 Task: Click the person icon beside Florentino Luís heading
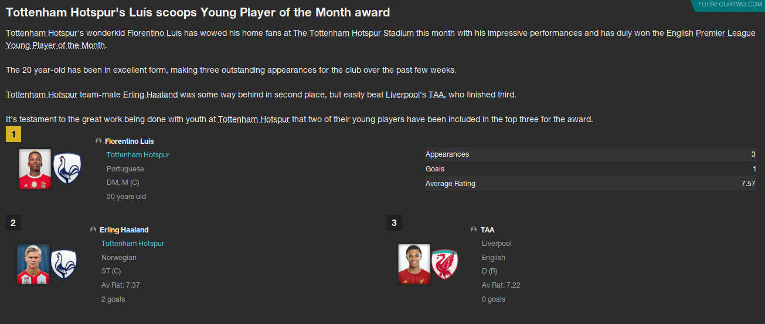(98, 141)
